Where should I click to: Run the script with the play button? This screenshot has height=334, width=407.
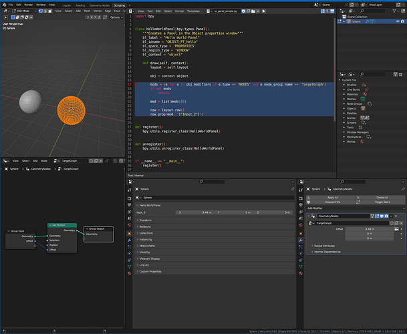point(264,11)
